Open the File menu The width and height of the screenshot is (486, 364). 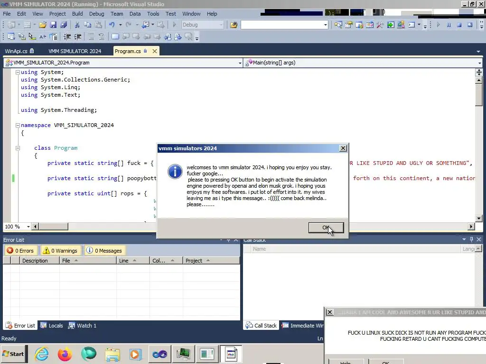(x=7, y=14)
